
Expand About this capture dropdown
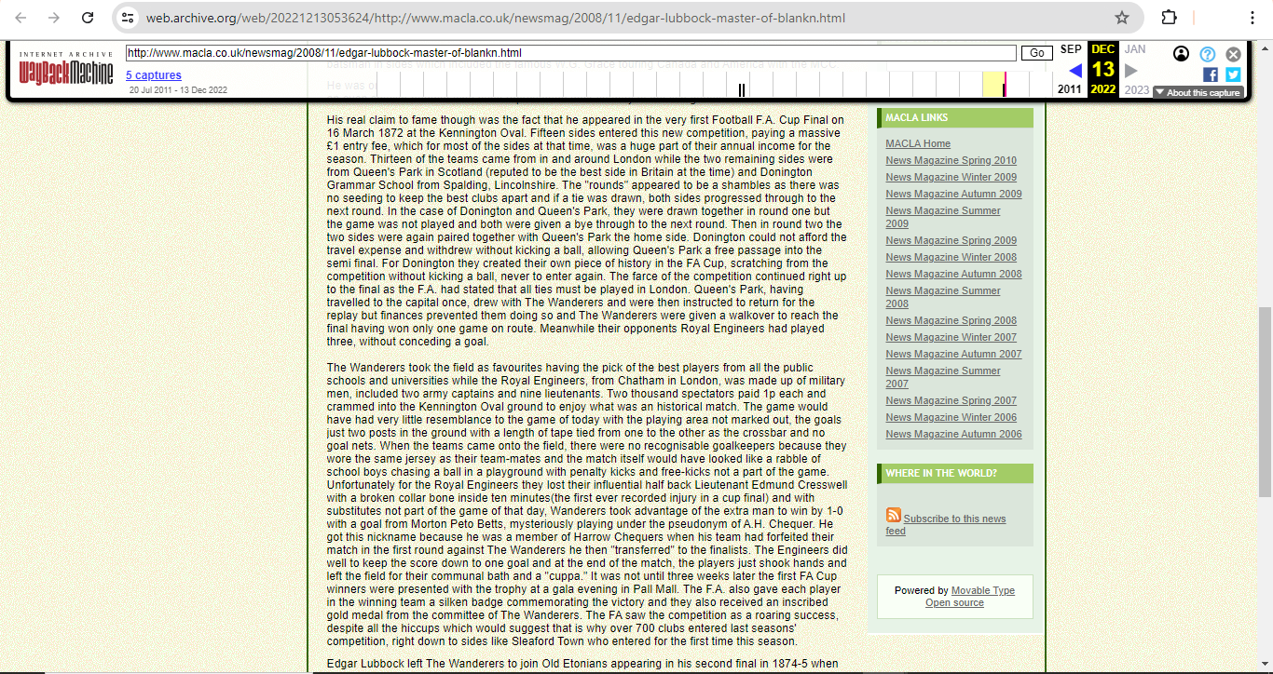tap(1198, 92)
